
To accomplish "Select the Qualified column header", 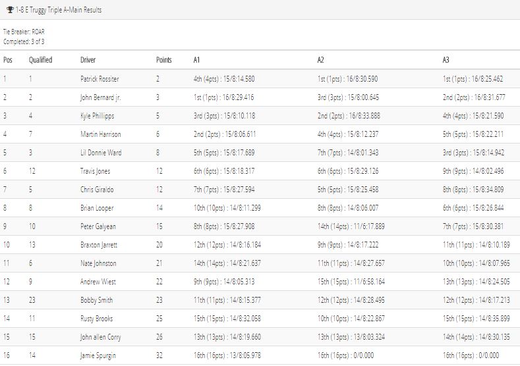I will (40, 60).
